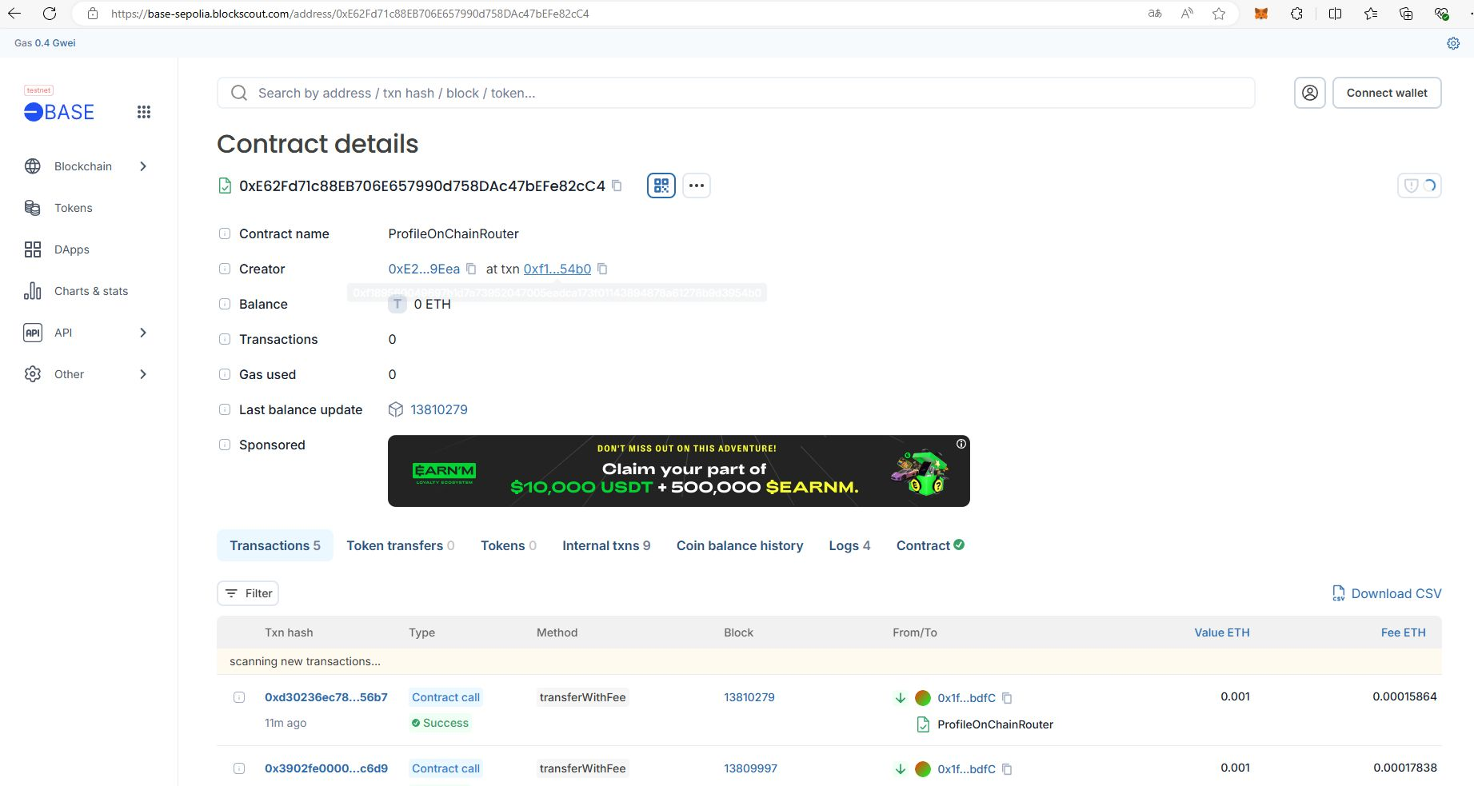Screen dimensions: 1474x786
Task: Open translate page option
Action: pos(1155,14)
